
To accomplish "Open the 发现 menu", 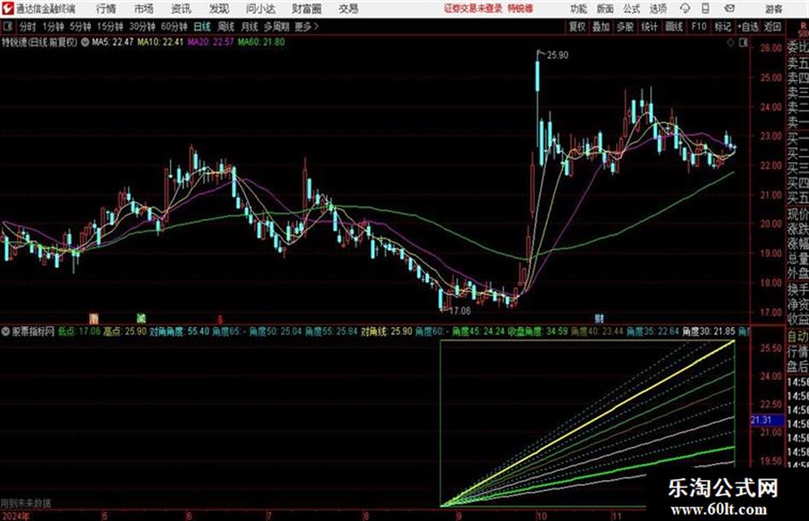I will [x=219, y=9].
